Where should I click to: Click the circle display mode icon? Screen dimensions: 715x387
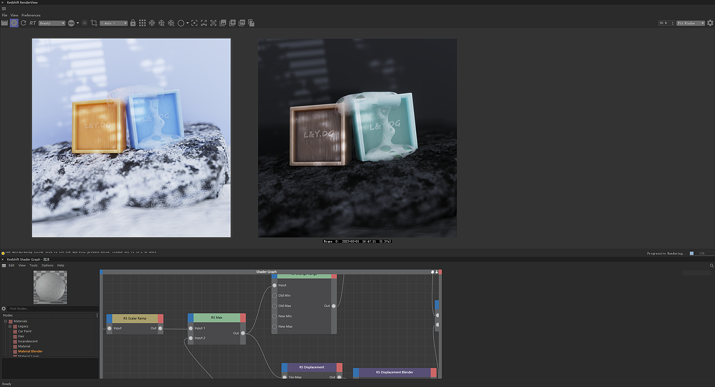coord(181,23)
